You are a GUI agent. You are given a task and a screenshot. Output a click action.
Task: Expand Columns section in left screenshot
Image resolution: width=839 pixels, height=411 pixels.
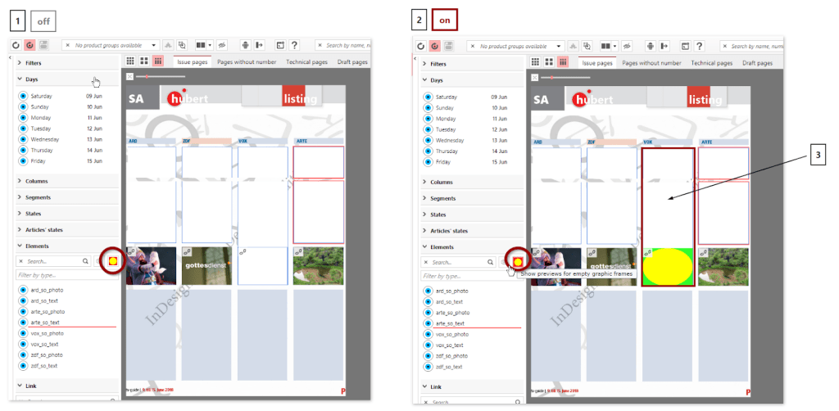click(67, 181)
